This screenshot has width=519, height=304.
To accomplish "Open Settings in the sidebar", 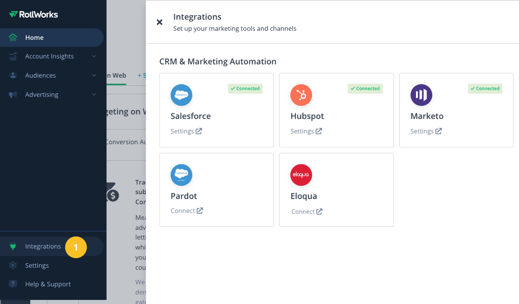I will [x=37, y=266].
